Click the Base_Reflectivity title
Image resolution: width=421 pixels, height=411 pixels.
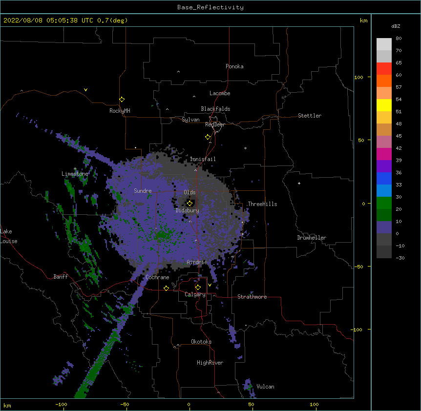pos(210,7)
